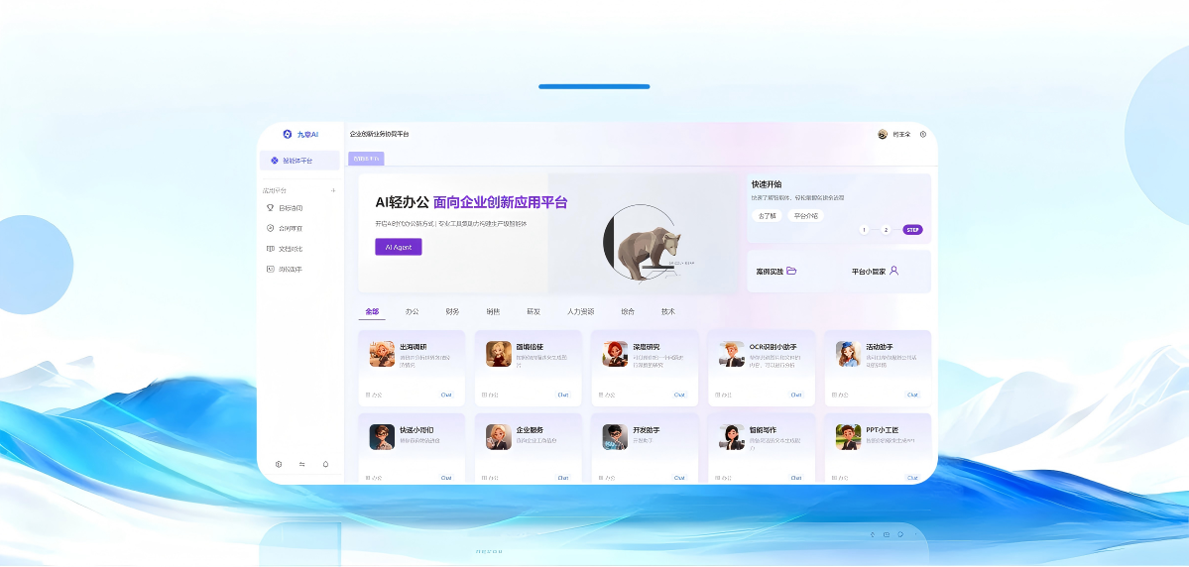Open the 智能写作 agent avatar
The image size is (1189, 567).
[732, 436]
